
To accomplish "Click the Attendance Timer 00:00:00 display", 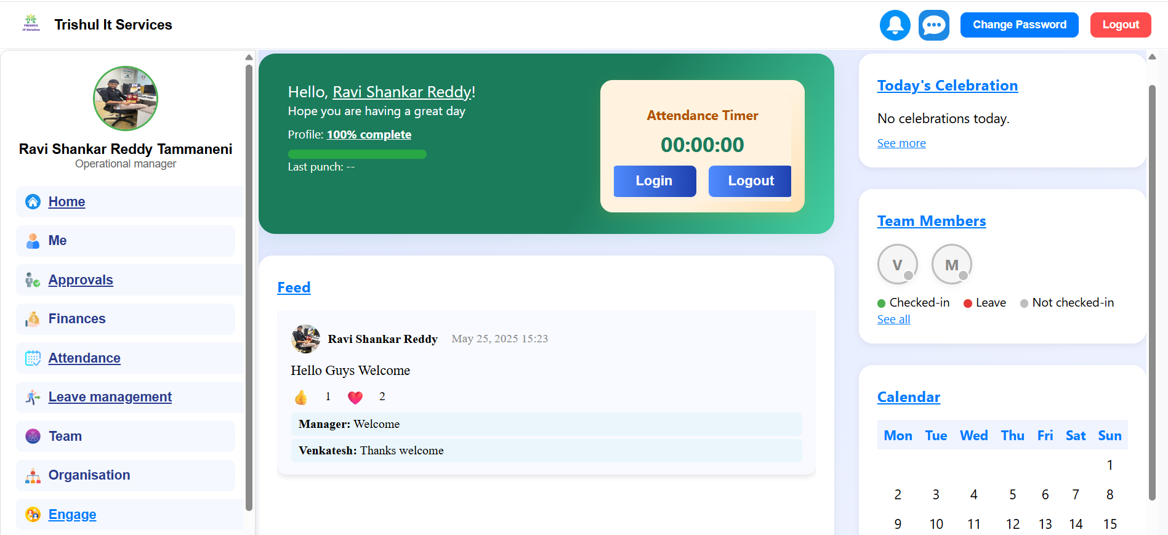I will click(703, 145).
